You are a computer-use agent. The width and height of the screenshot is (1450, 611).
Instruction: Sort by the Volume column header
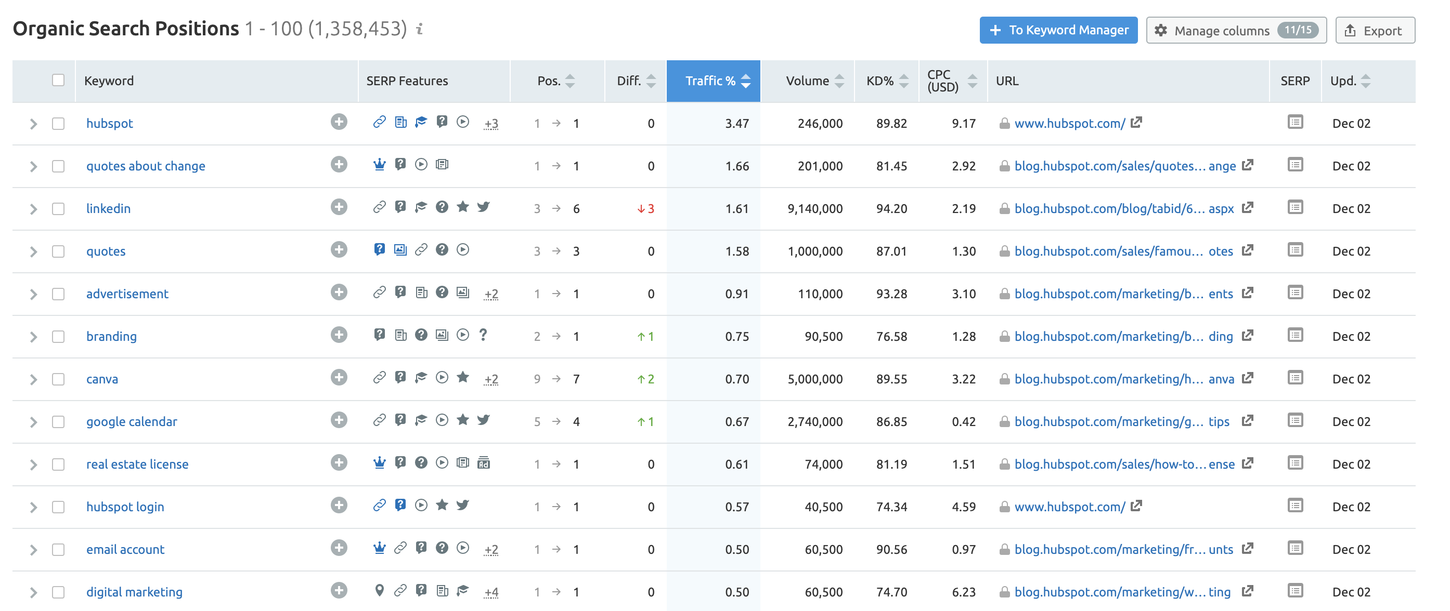coord(808,81)
